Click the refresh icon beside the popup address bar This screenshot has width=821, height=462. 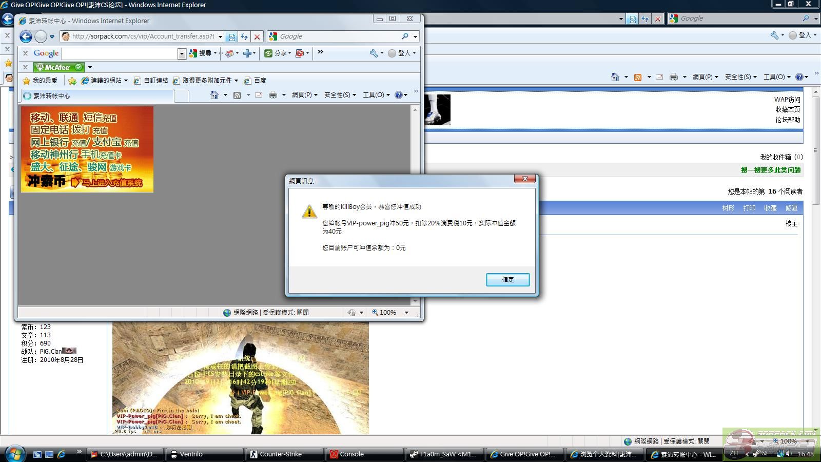click(244, 36)
